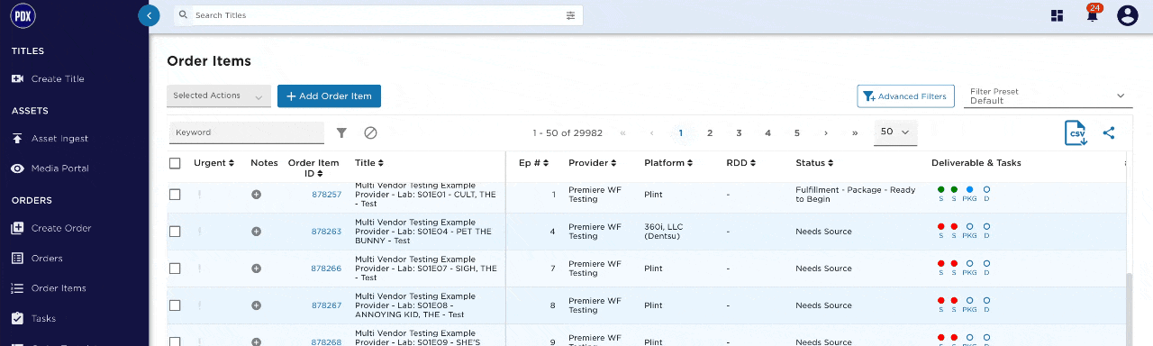The image size is (1153, 346).
Task: Focus the Search Titles field
Action: pos(378,15)
